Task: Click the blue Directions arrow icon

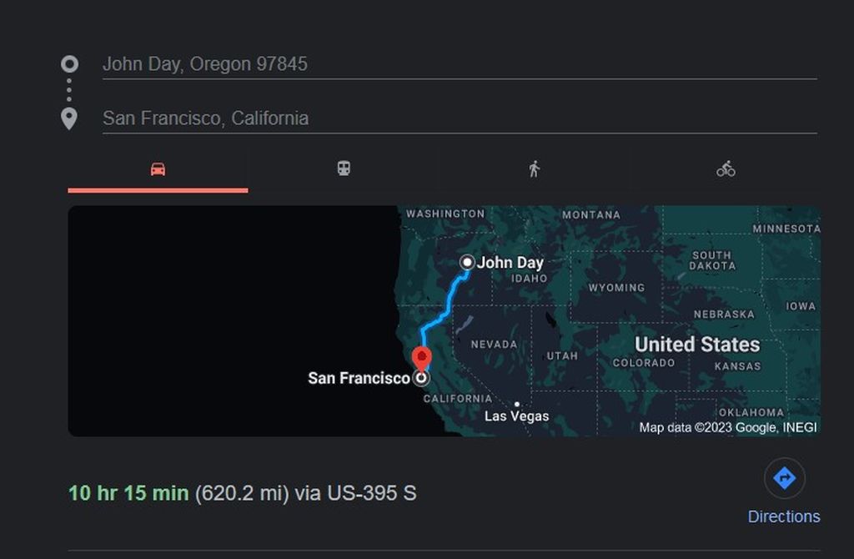Action: 784,478
